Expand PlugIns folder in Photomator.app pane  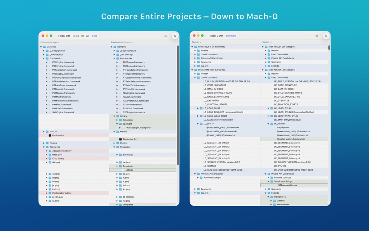[44, 143]
